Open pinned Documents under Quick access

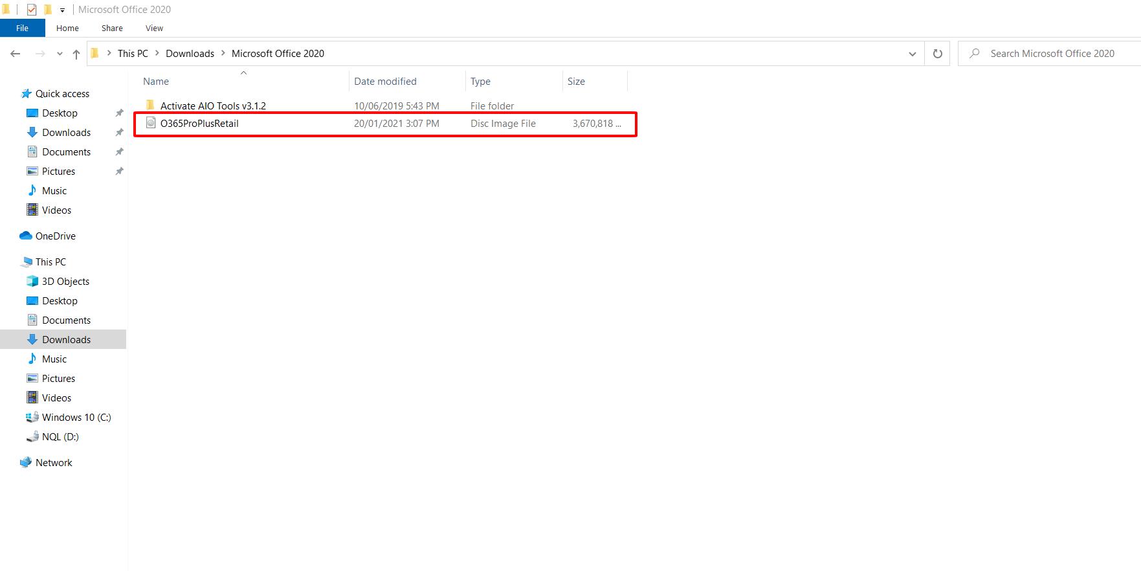(x=66, y=152)
